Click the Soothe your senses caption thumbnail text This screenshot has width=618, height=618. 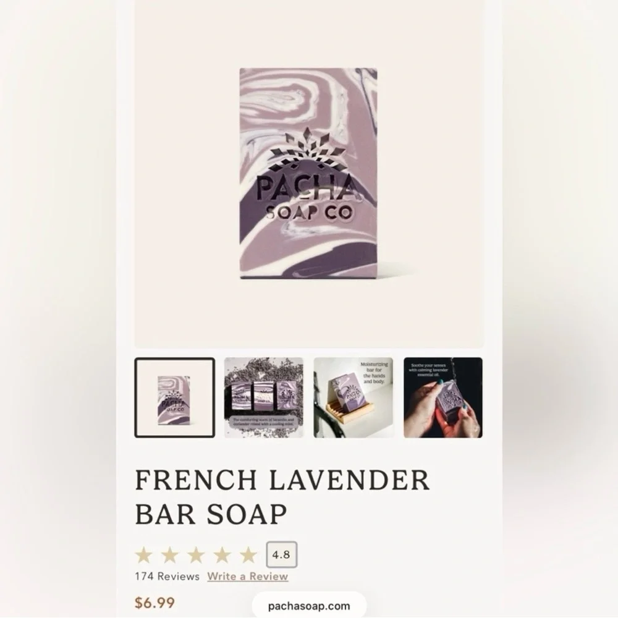point(428,370)
